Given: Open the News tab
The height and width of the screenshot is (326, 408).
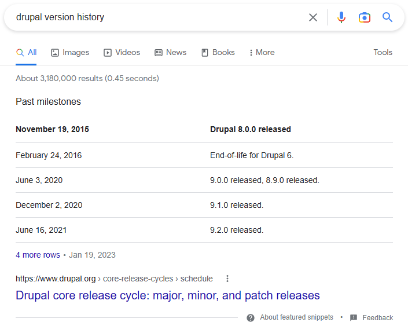Looking at the screenshot, I should [x=170, y=52].
